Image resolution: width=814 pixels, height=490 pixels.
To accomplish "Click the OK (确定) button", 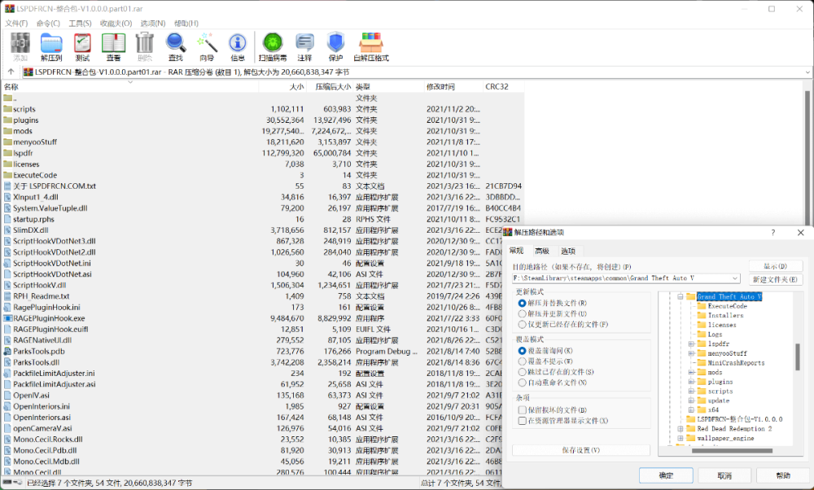I will point(665,475).
